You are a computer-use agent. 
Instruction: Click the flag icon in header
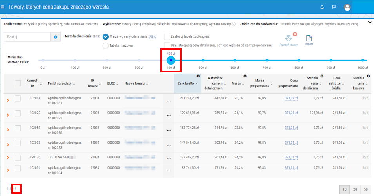[x=334, y=7]
